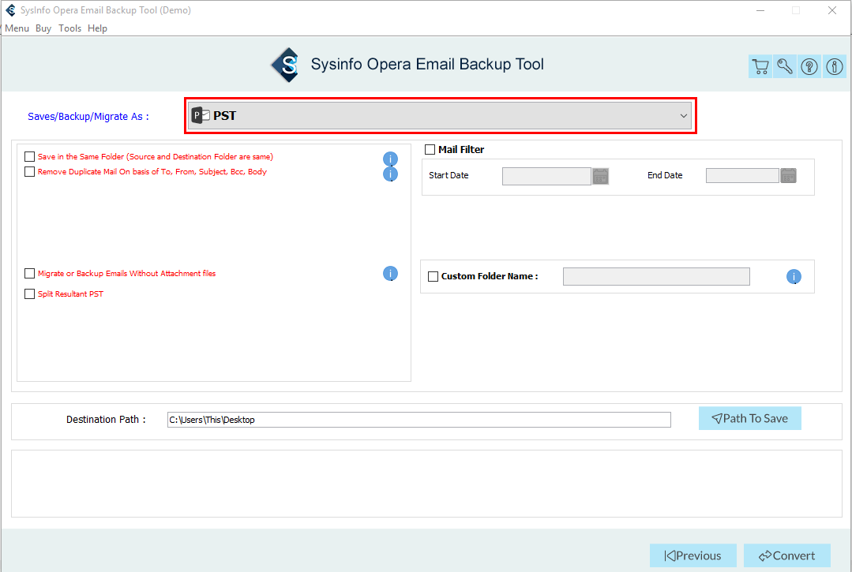Show info for Without Attachment files option

click(390, 274)
